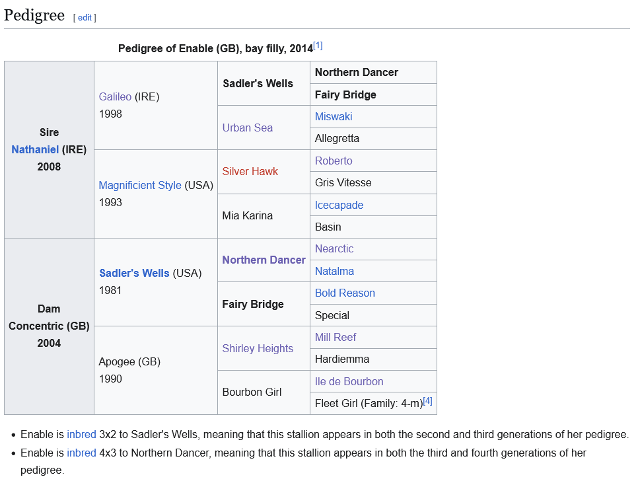Open the purple Northern Dancer link
The width and height of the screenshot is (638, 481).
coord(264,260)
